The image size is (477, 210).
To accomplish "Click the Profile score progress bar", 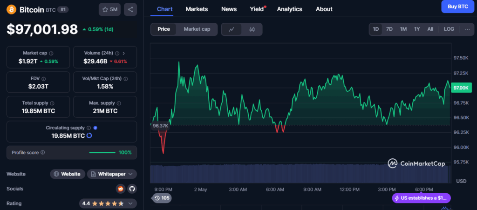I will (x=102, y=152).
